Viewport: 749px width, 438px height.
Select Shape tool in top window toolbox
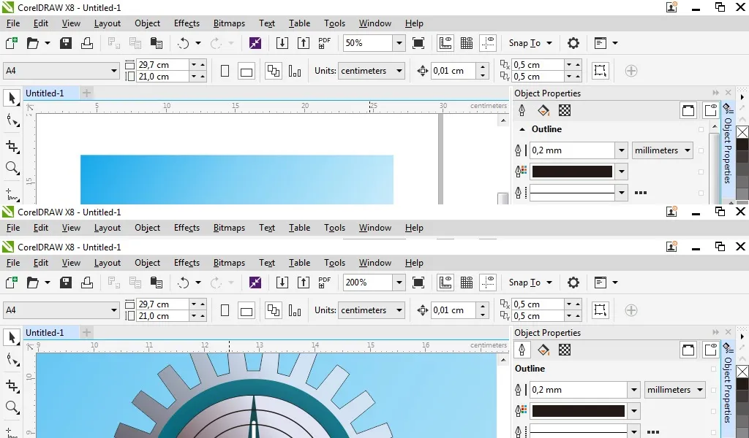click(x=12, y=120)
